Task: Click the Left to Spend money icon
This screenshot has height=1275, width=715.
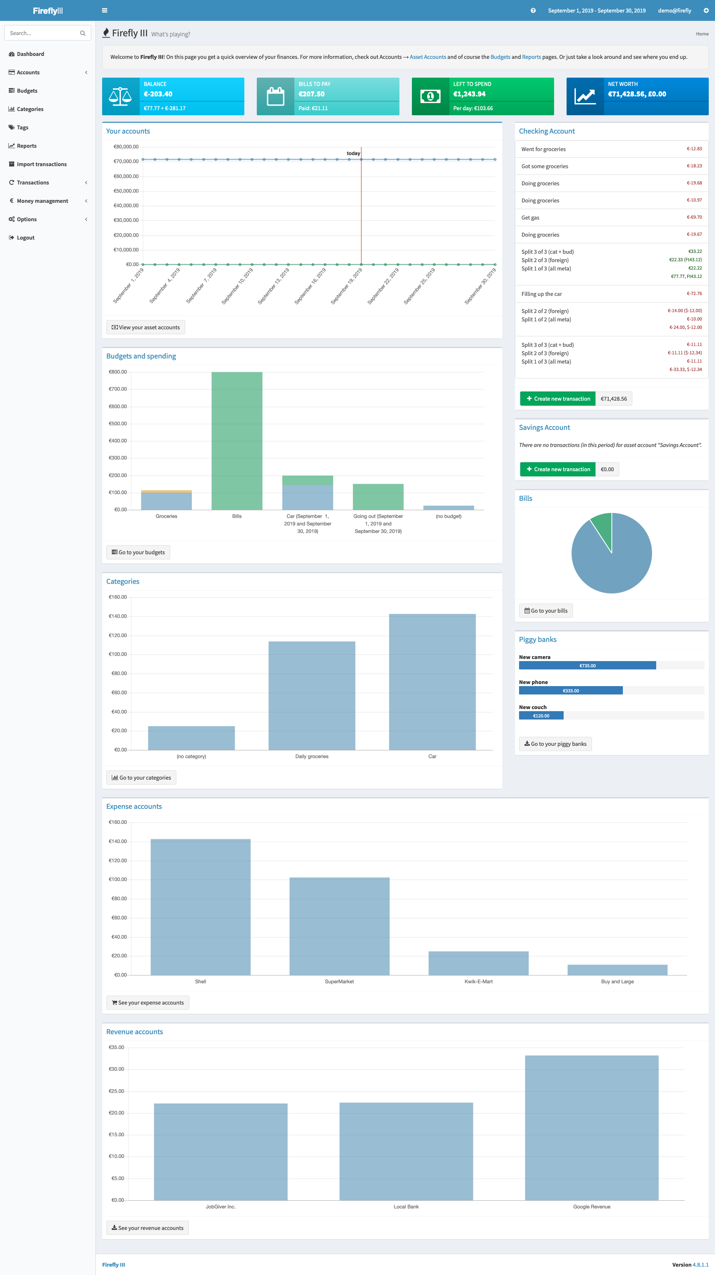Action: (430, 96)
